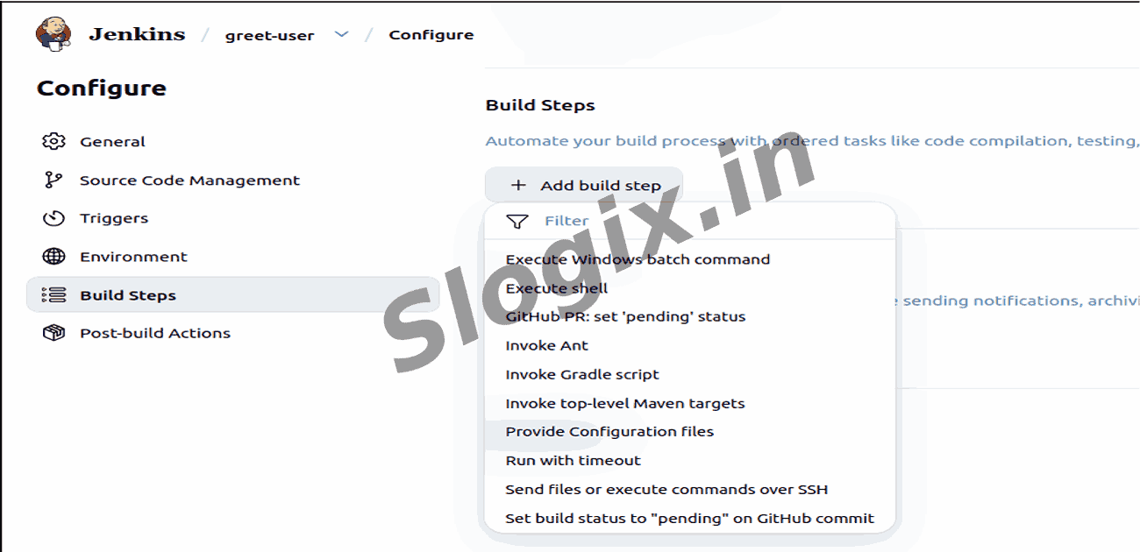Select Execute Windows batch command
The height and width of the screenshot is (552, 1140).
coord(638,259)
